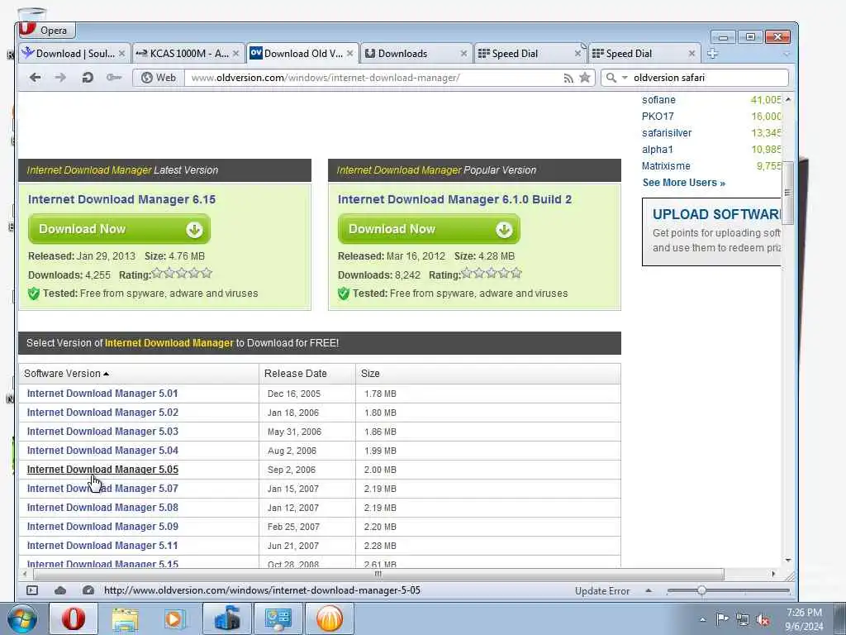846x635 pixels.
Task: Open Internet Download Manager 5.04 link
Action: pyautogui.click(x=102, y=451)
